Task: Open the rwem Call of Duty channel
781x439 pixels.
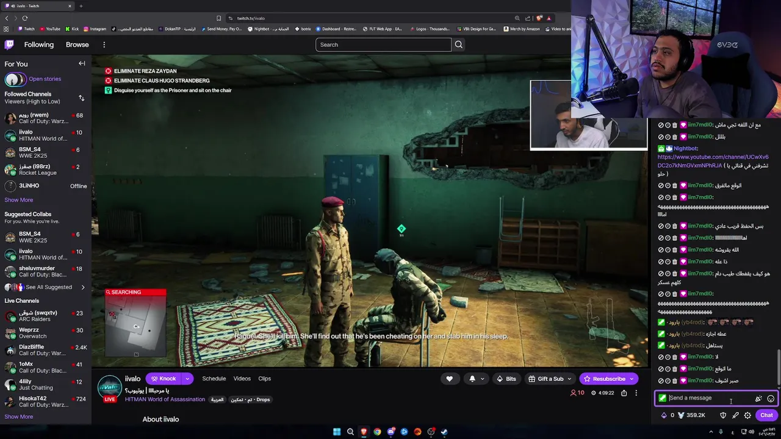Action: coord(46,118)
